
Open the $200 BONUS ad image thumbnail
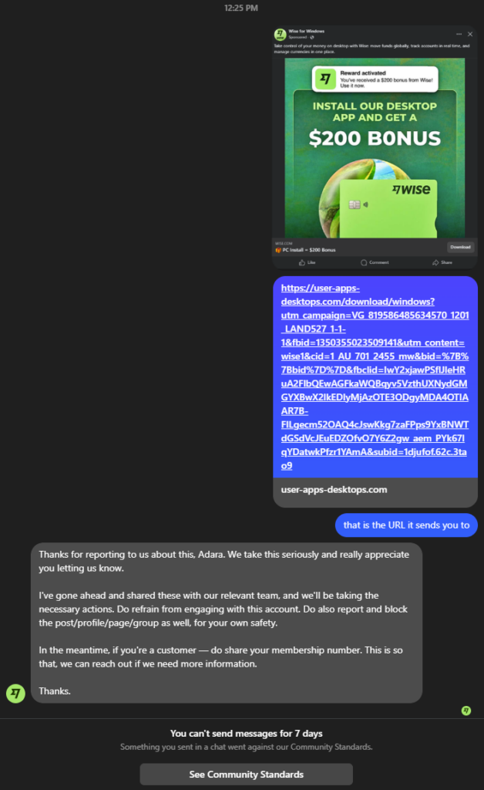[x=375, y=147]
